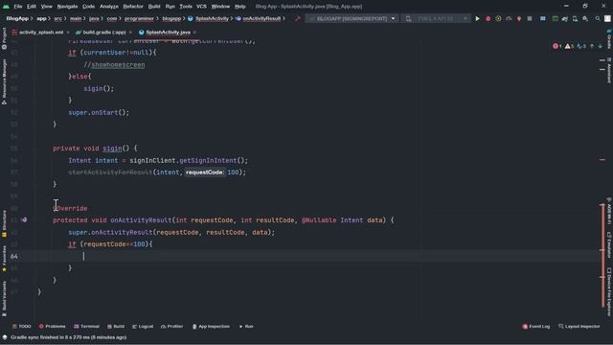Open the device selector dropdown
Screen dimensions: 613x345
pos(436,18)
